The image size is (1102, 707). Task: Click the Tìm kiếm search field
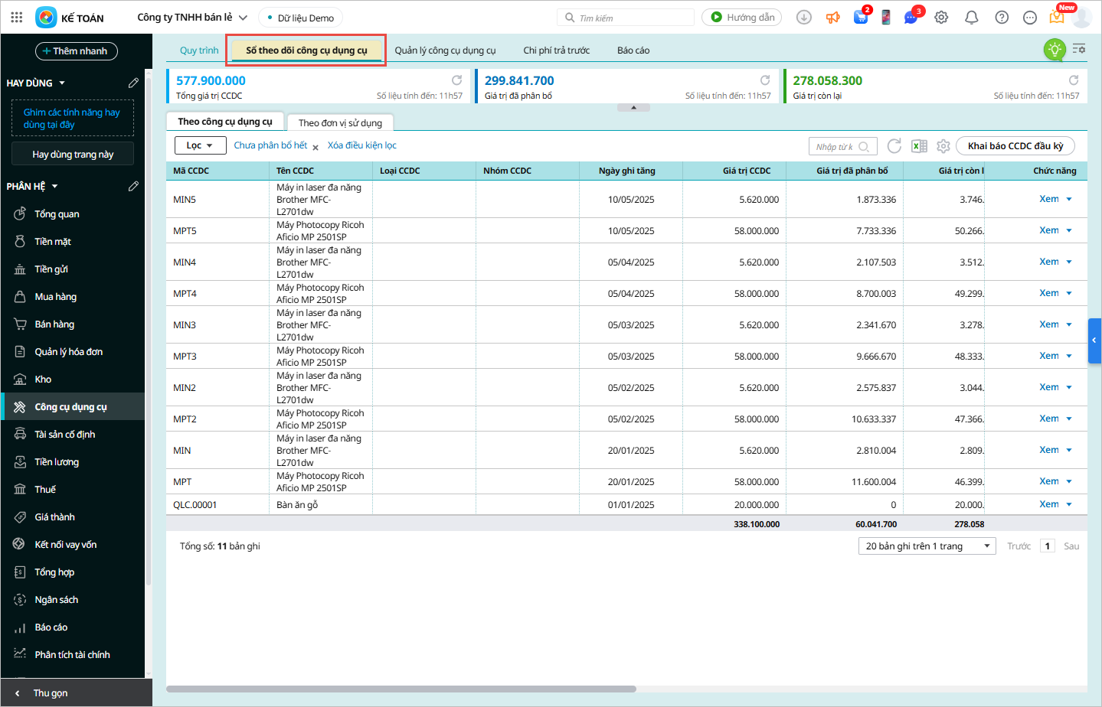pyautogui.click(x=628, y=18)
